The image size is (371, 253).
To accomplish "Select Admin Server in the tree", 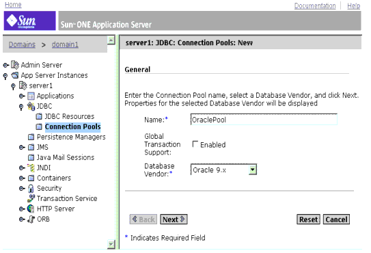I will pyautogui.click(x=42, y=65).
